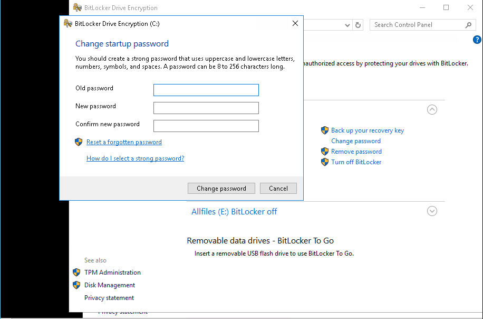Open Control Panel help via the question mark icon
483x319 pixels.
click(477, 40)
